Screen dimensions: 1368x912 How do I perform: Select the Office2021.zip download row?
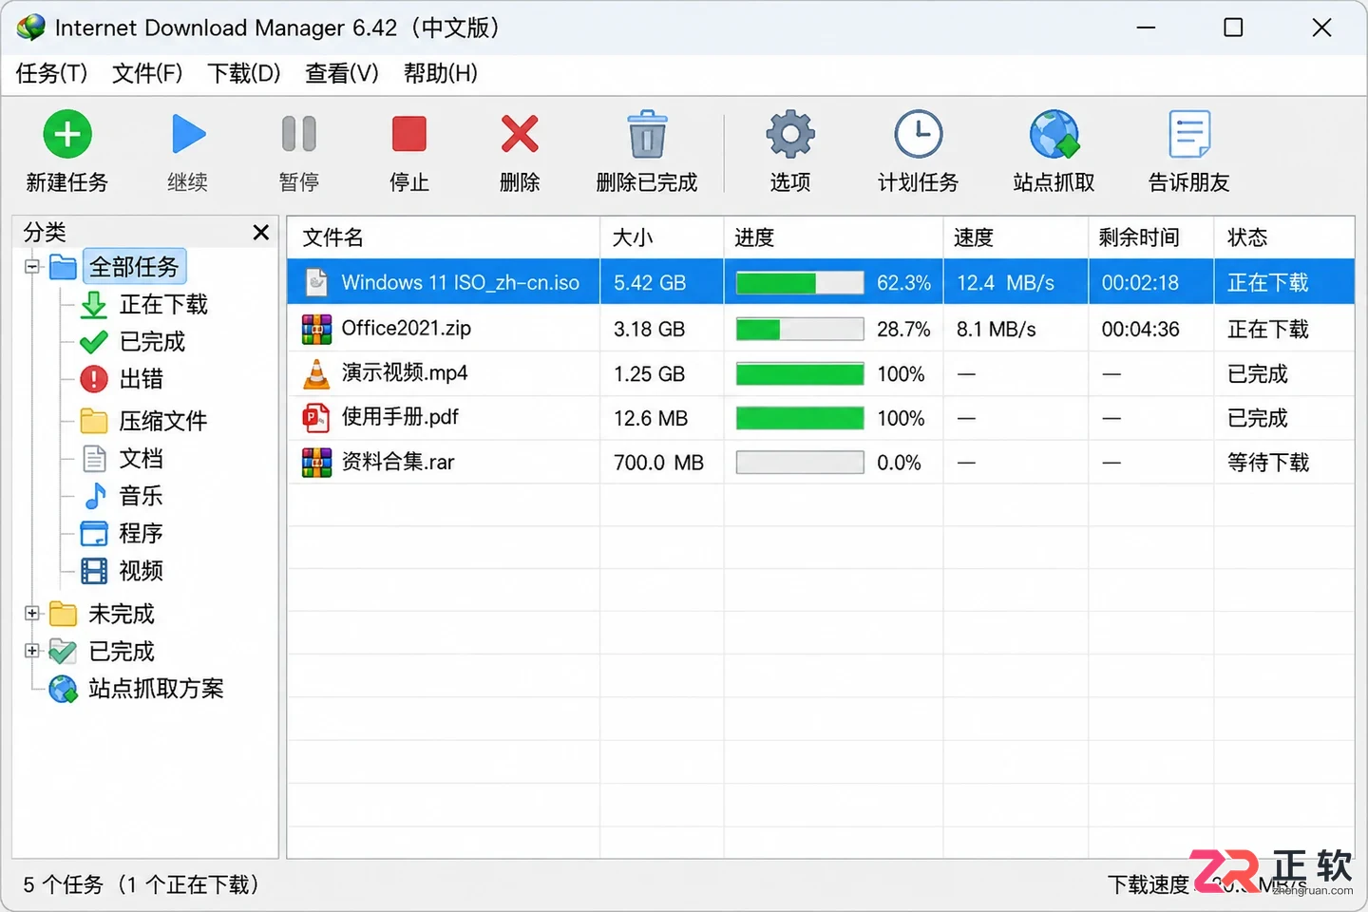coord(821,329)
